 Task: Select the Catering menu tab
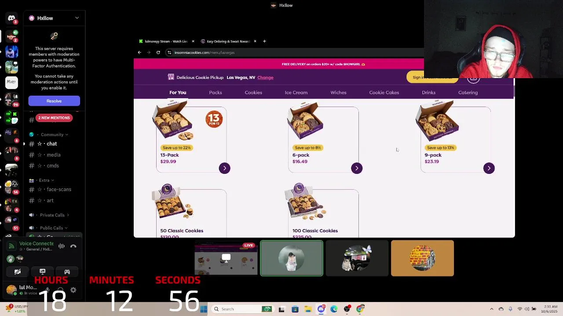coord(468,93)
